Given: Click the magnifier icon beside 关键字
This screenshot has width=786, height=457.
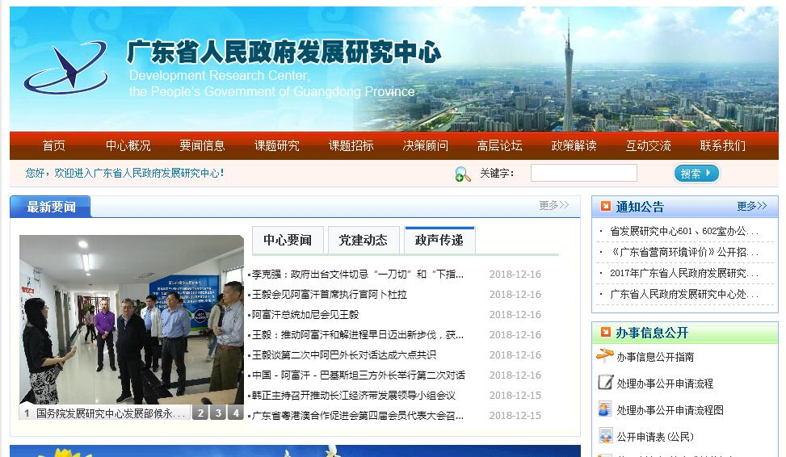Looking at the screenshot, I should coord(462,174).
